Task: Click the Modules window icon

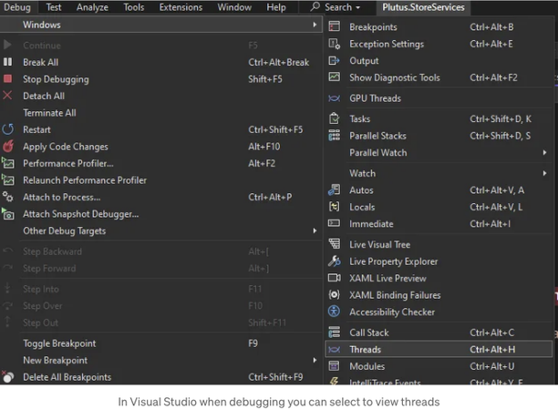Action: [x=334, y=366]
